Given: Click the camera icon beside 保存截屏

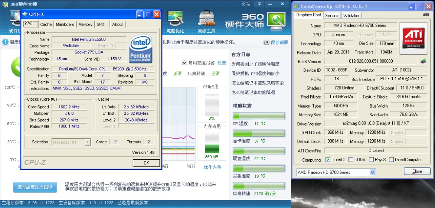Looking at the screenshot, I should [x=266, y=42].
